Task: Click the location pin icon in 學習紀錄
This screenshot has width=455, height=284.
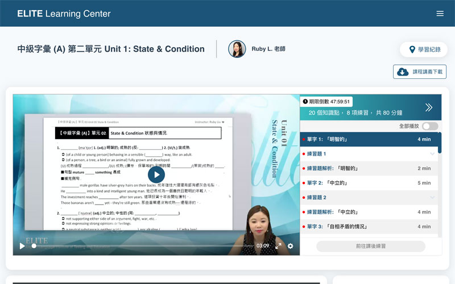Action: [412, 49]
